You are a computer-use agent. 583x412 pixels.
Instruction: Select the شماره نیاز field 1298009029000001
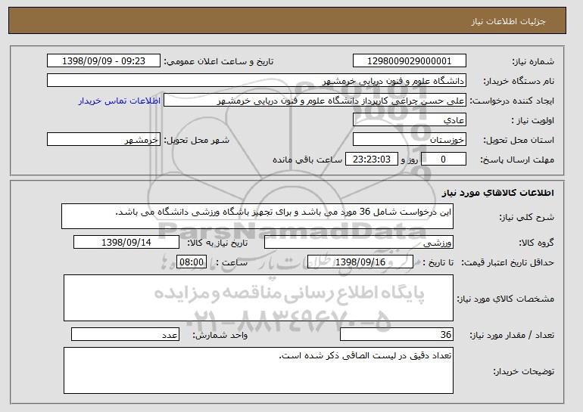410,61
